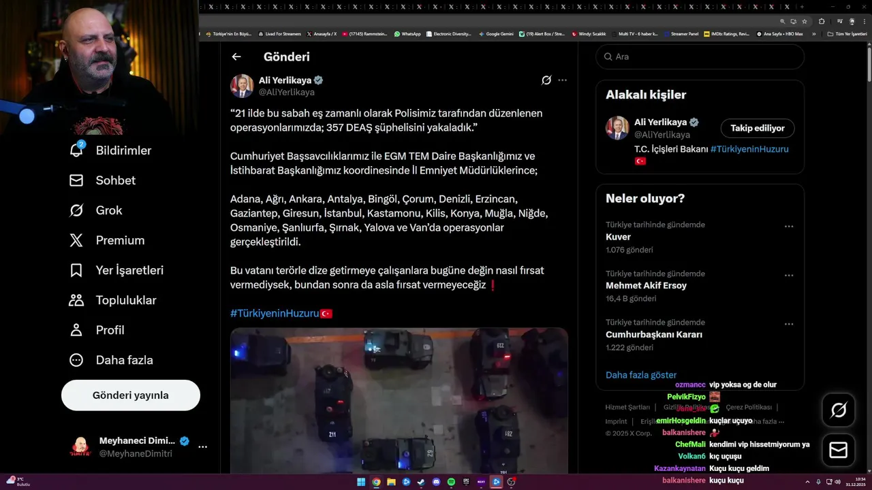Click the Takip ediliyor button
872x490 pixels.
pos(758,128)
